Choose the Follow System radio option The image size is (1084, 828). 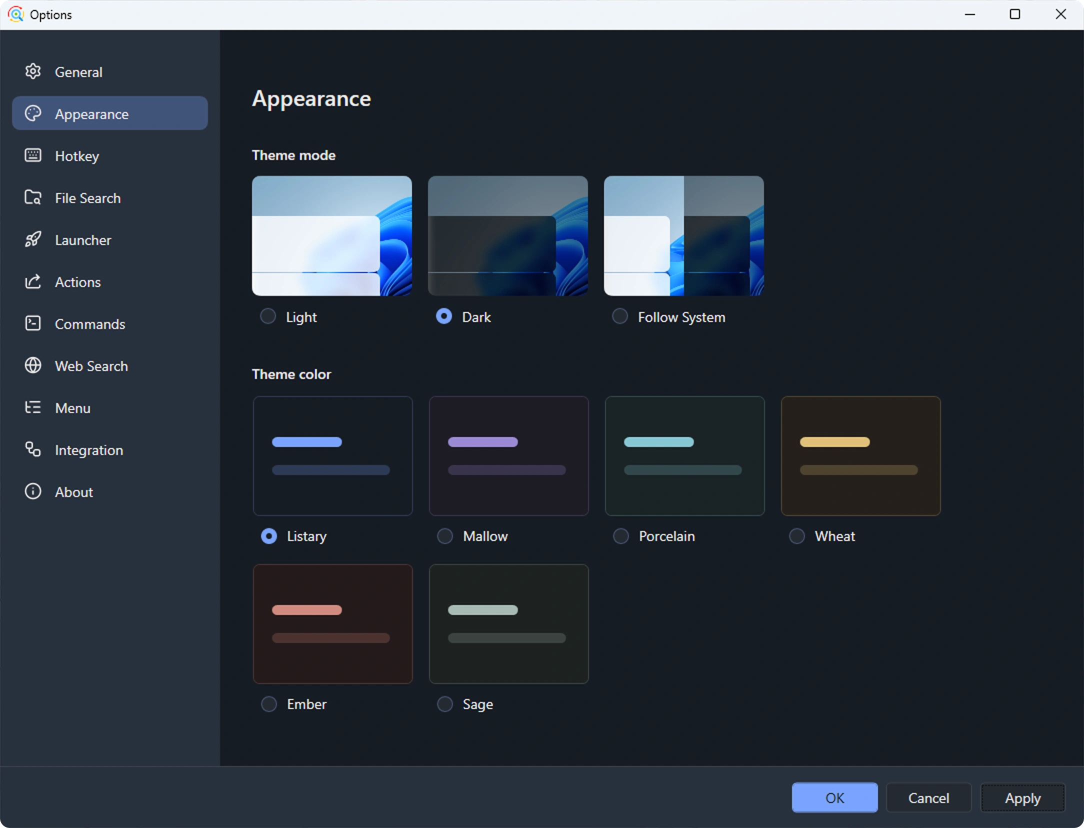click(620, 316)
